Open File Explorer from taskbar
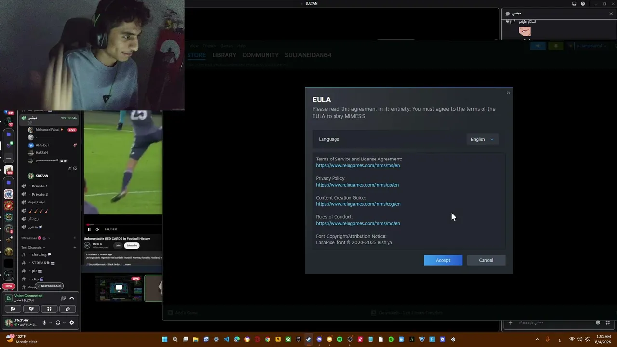The width and height of the screenshot is (617, 347). [196, 339]
